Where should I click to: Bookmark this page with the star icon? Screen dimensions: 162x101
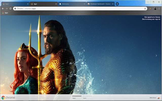tap(145, 9)
